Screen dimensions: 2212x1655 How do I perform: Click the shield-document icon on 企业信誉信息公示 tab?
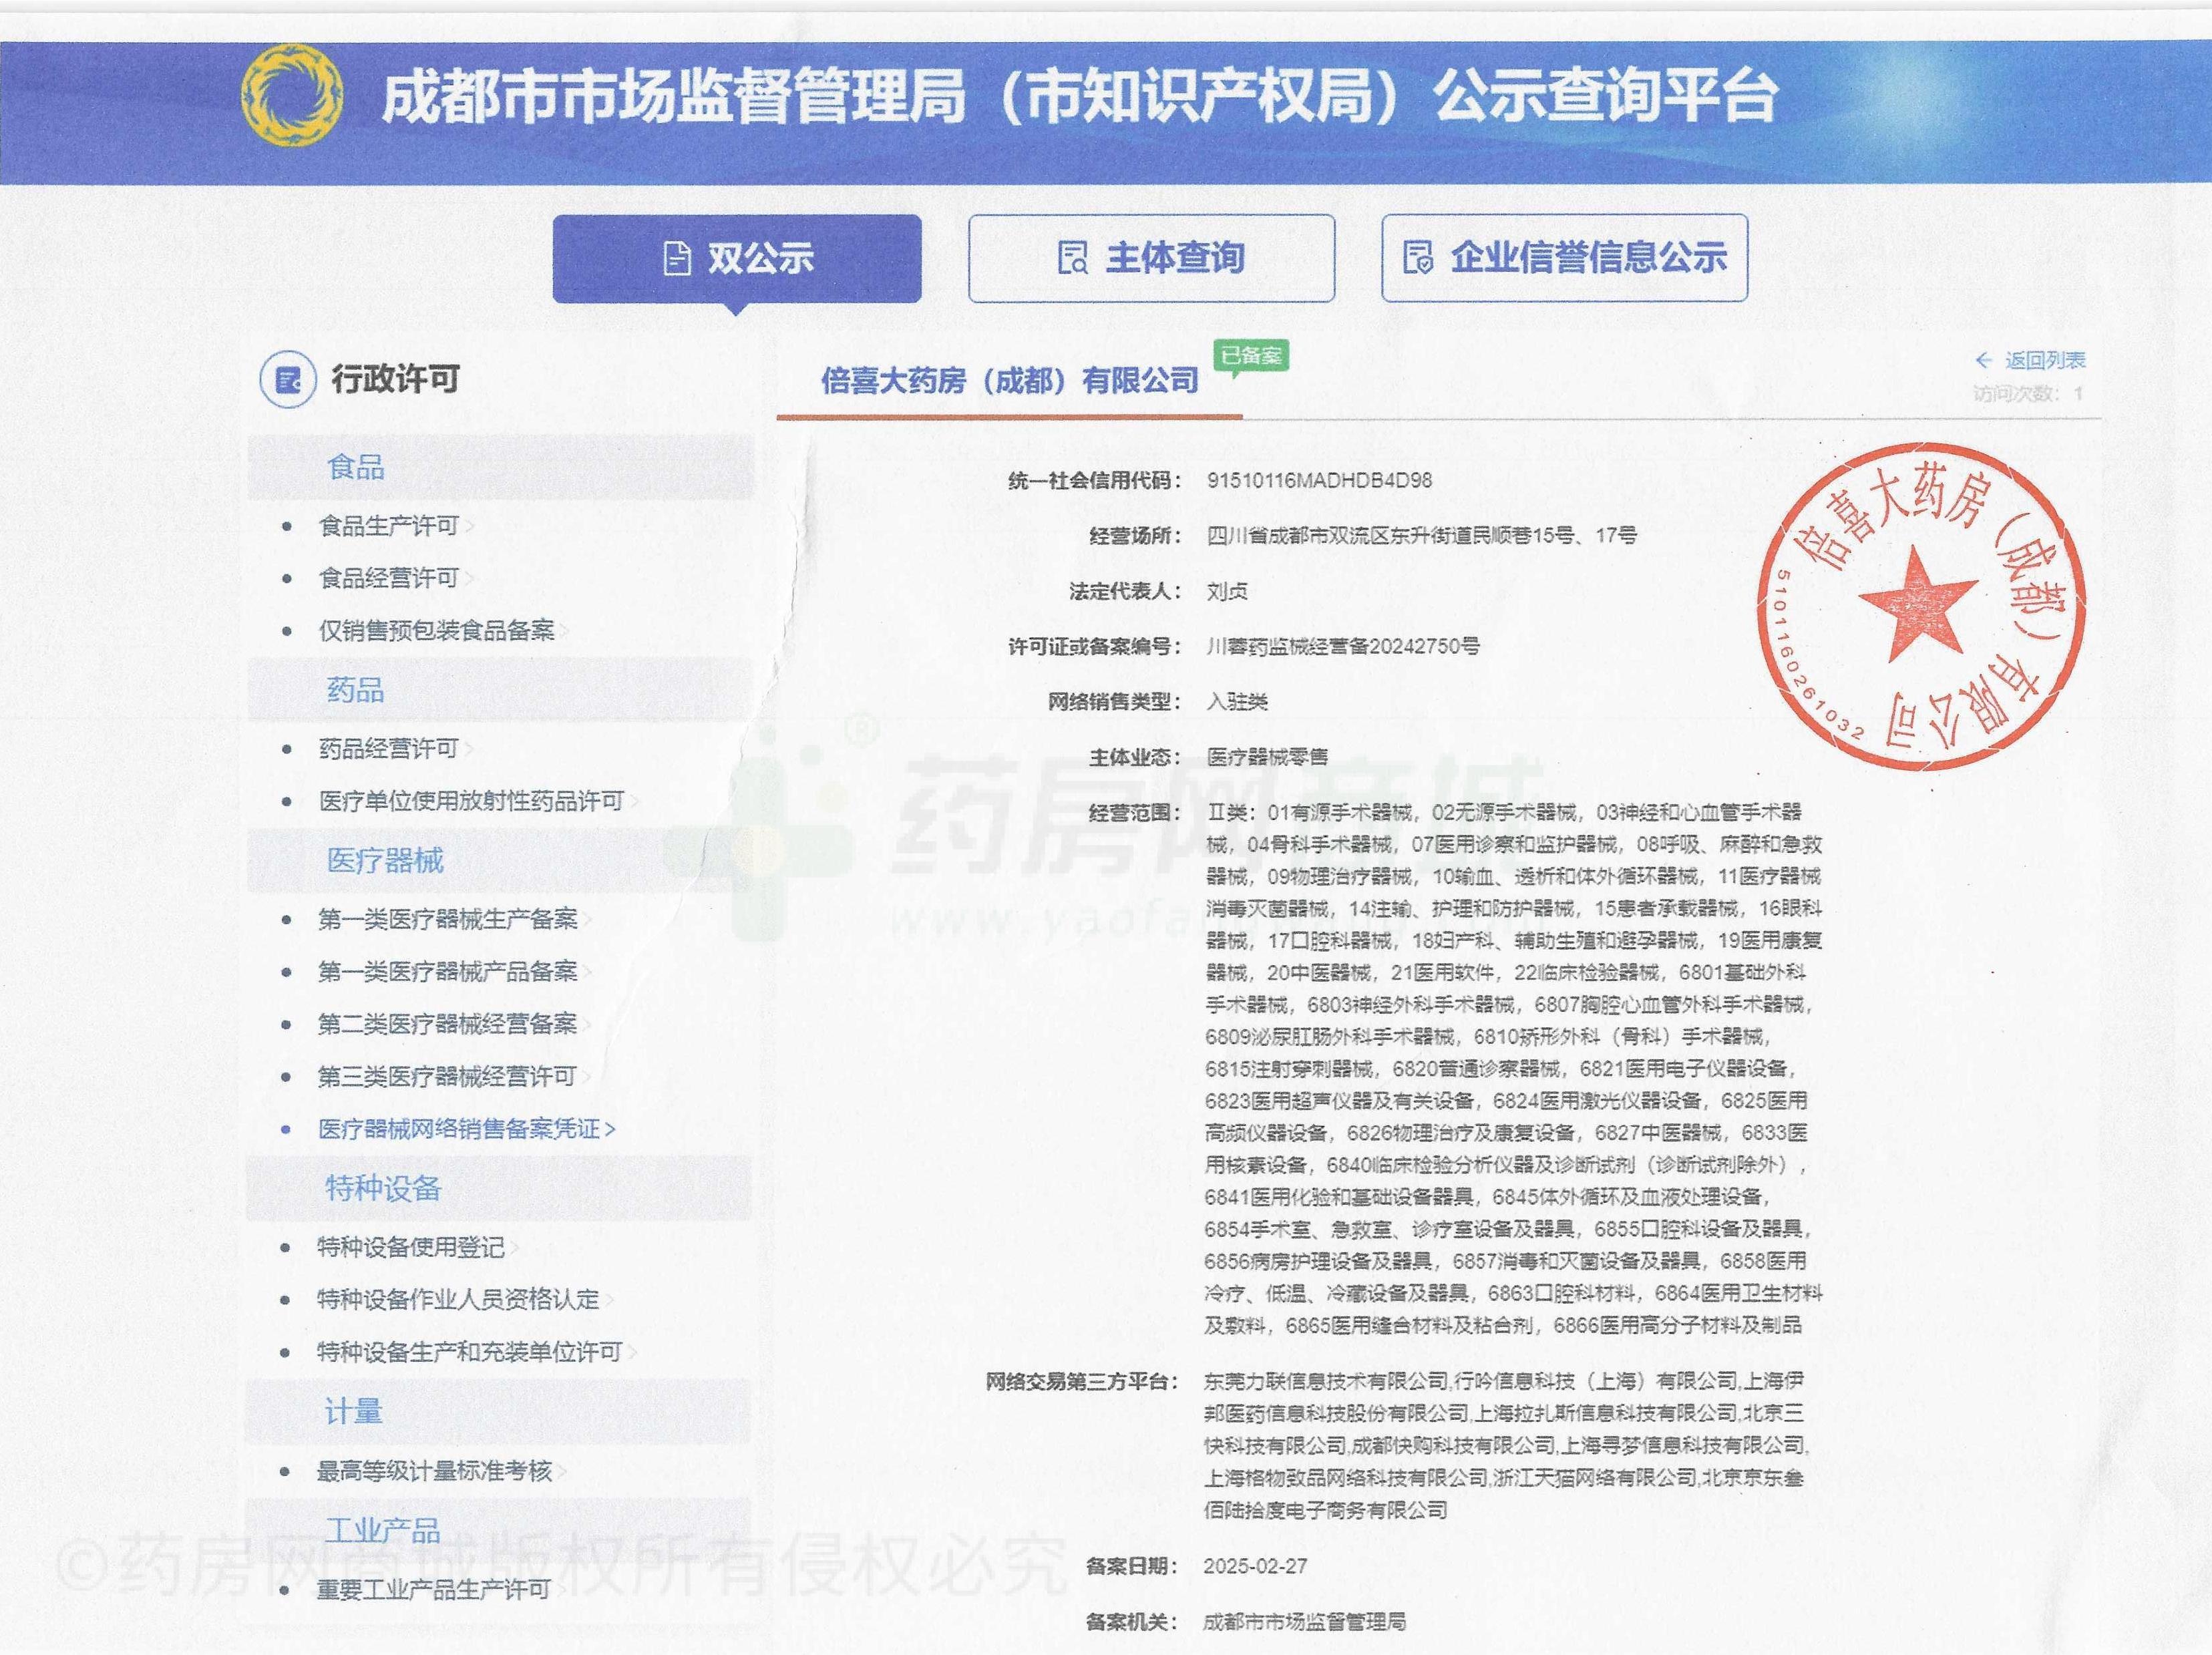[1417, 258]
